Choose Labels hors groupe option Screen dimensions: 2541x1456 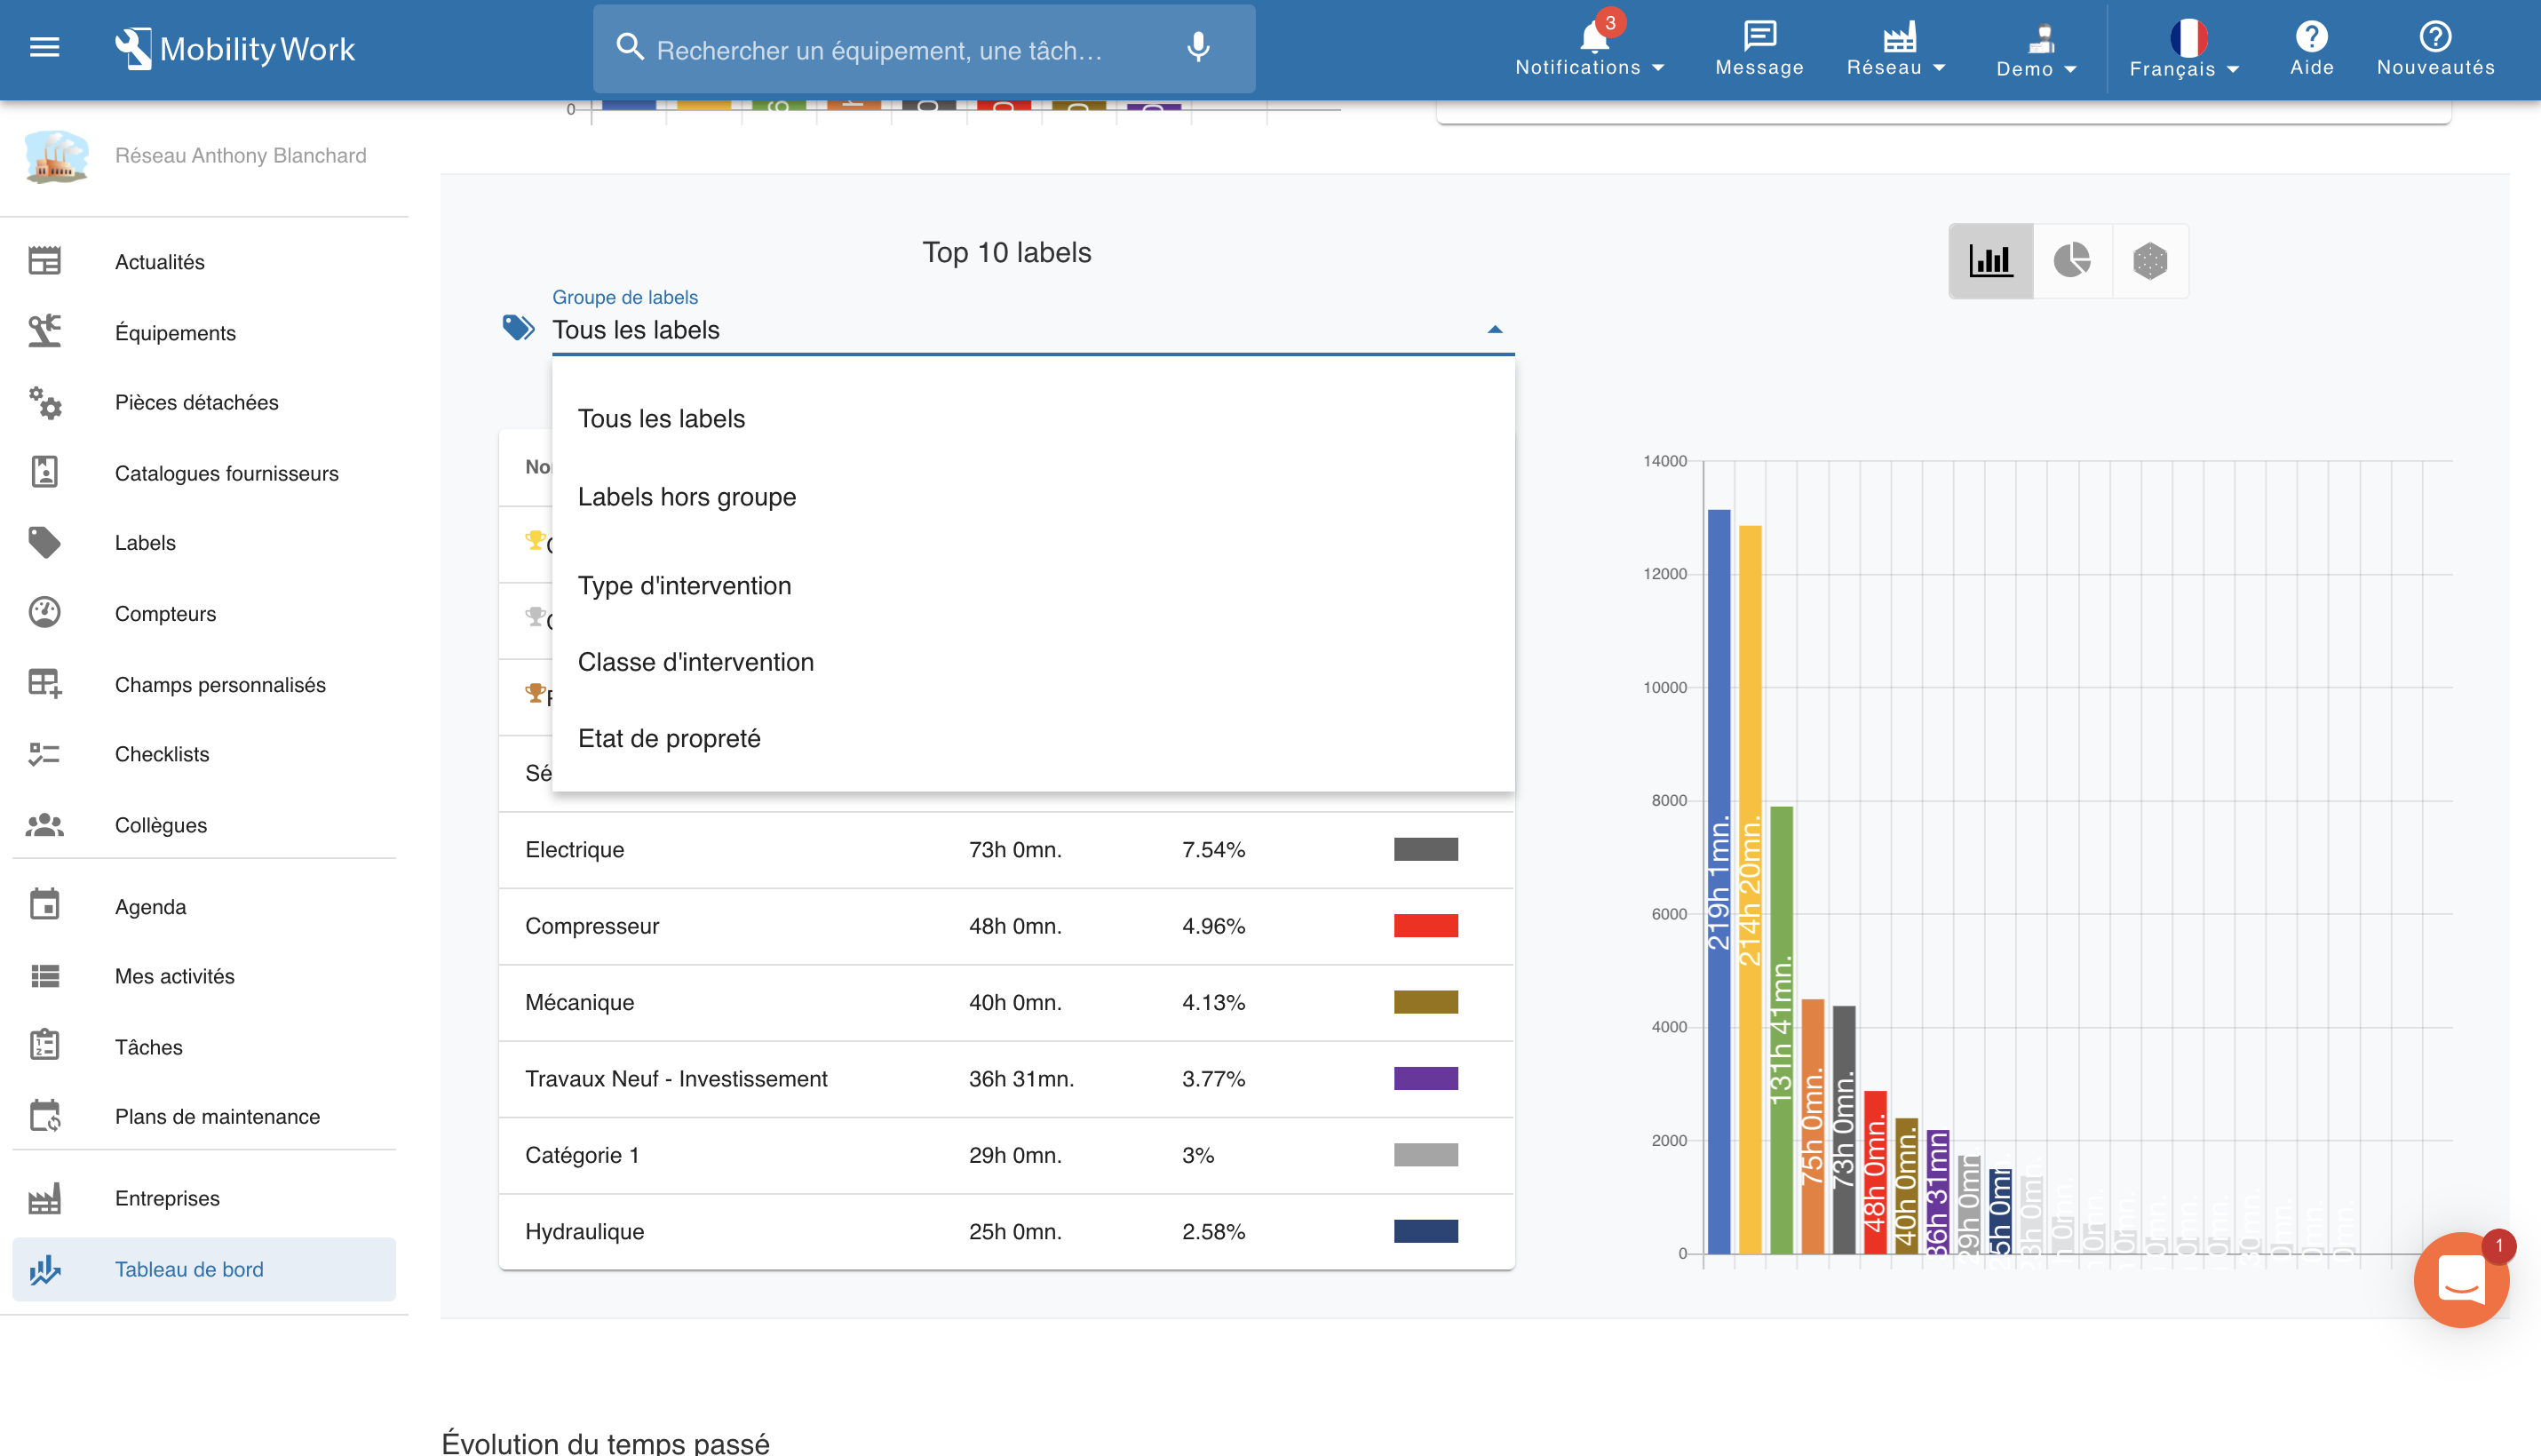click(687, 497)
